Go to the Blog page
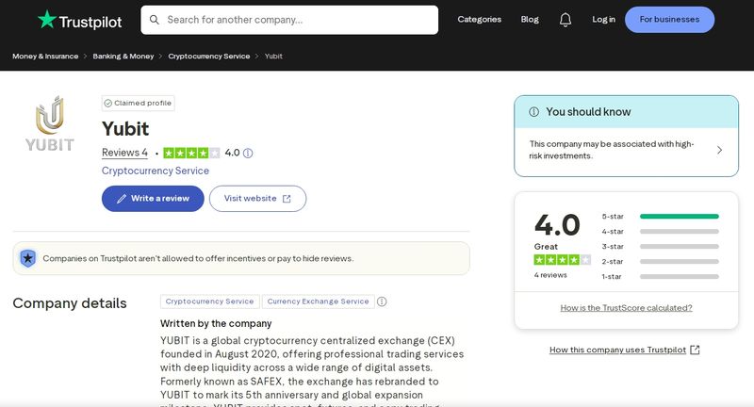Viewport: 754px width, 407px height. coord(530,19)
